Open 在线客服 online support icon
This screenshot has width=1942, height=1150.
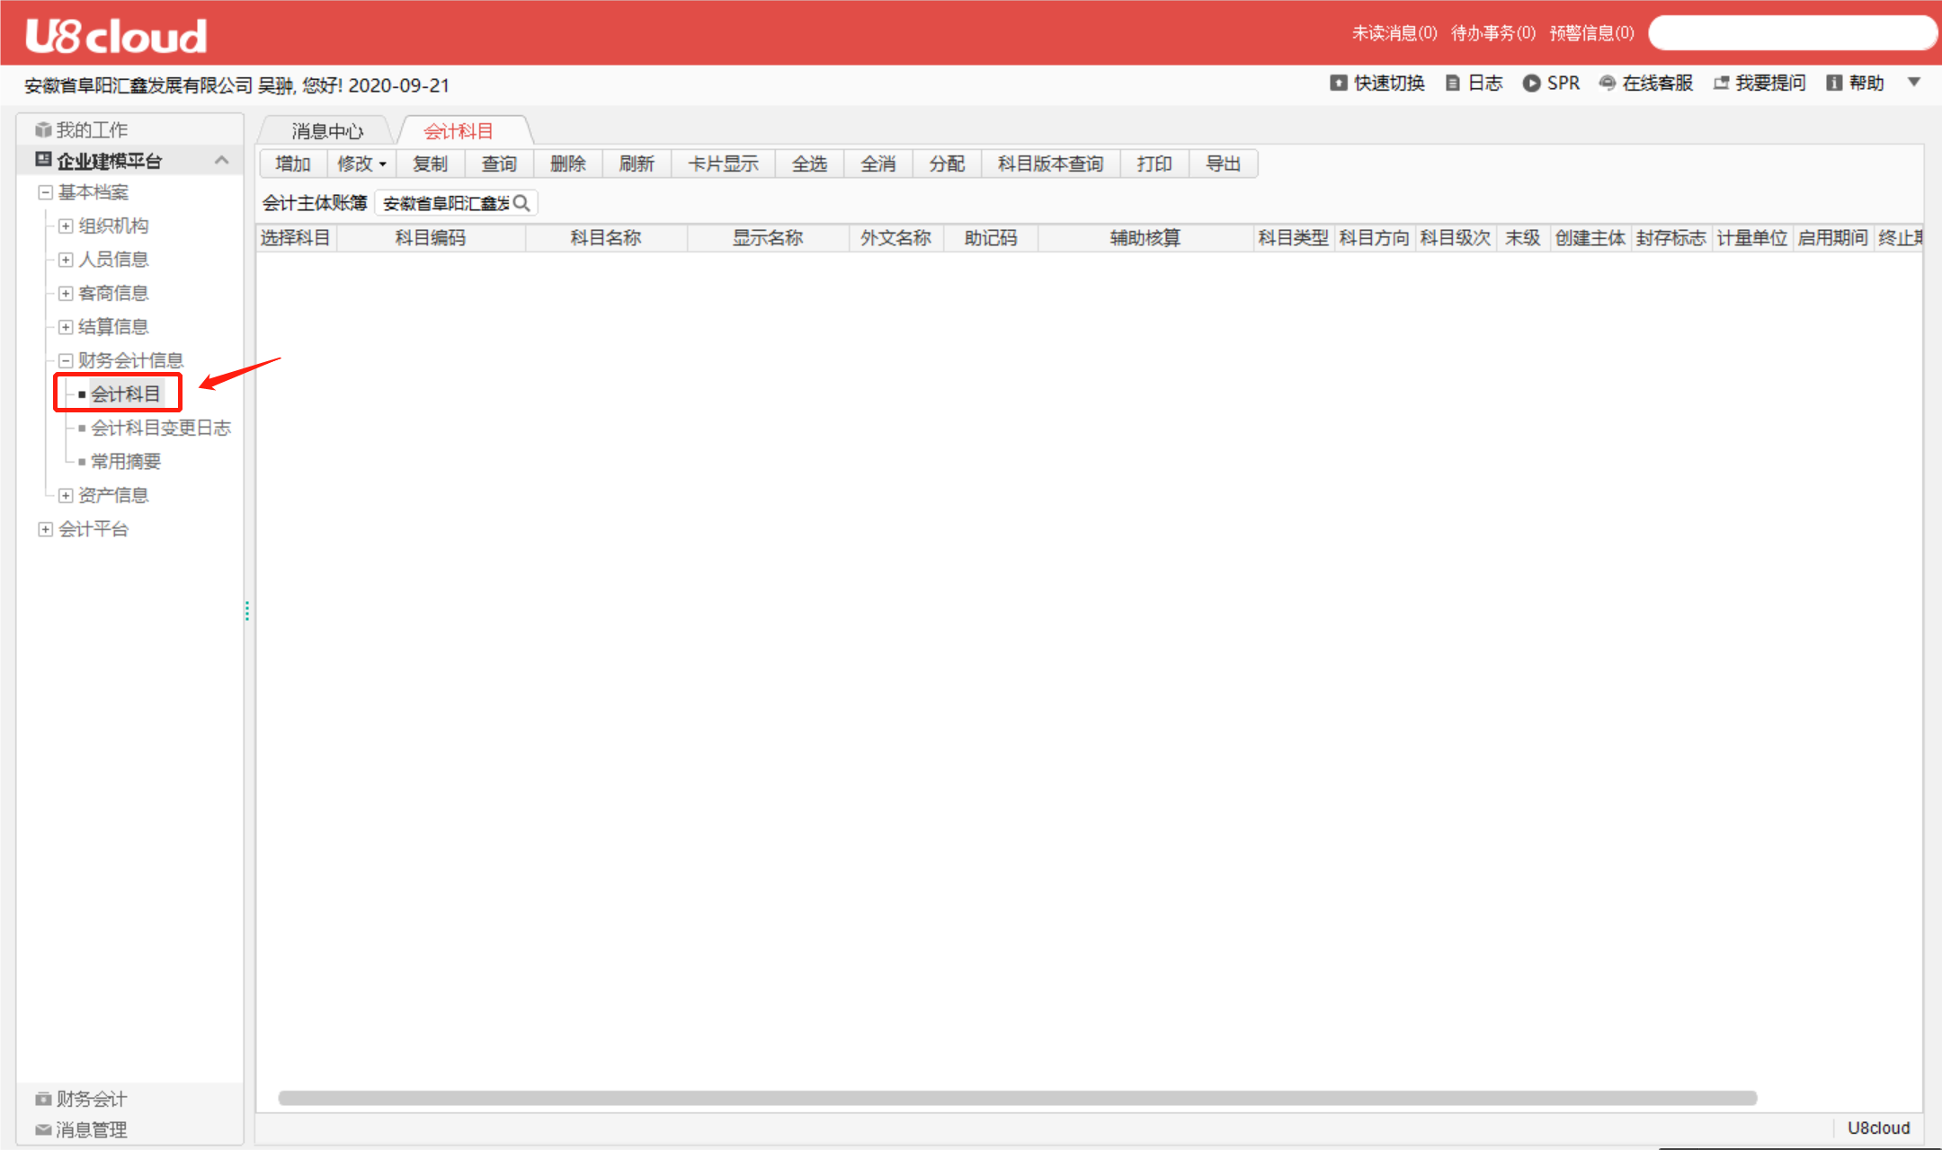(x=1608, y=84)
